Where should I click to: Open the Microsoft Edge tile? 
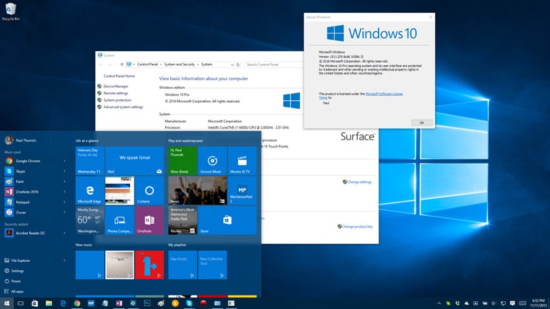click(90, 191)
